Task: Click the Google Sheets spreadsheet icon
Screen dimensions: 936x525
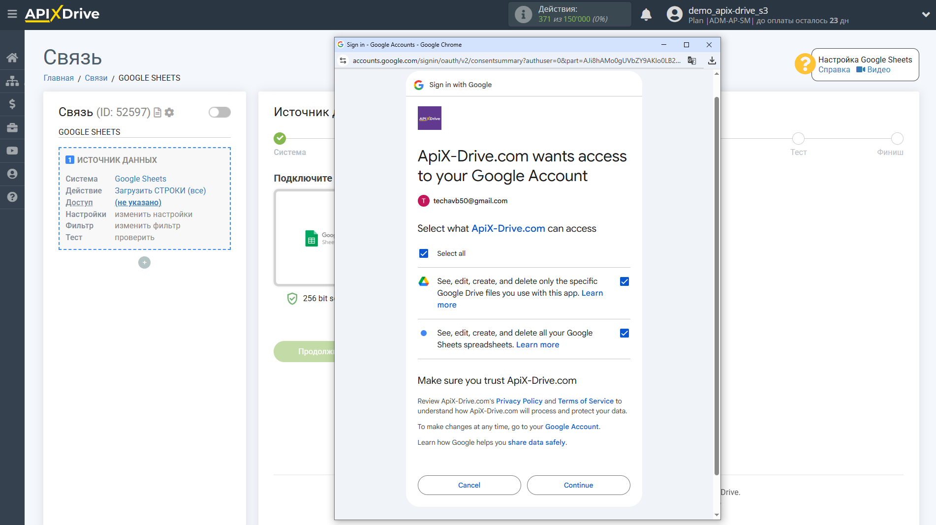Action: point(311,238)
